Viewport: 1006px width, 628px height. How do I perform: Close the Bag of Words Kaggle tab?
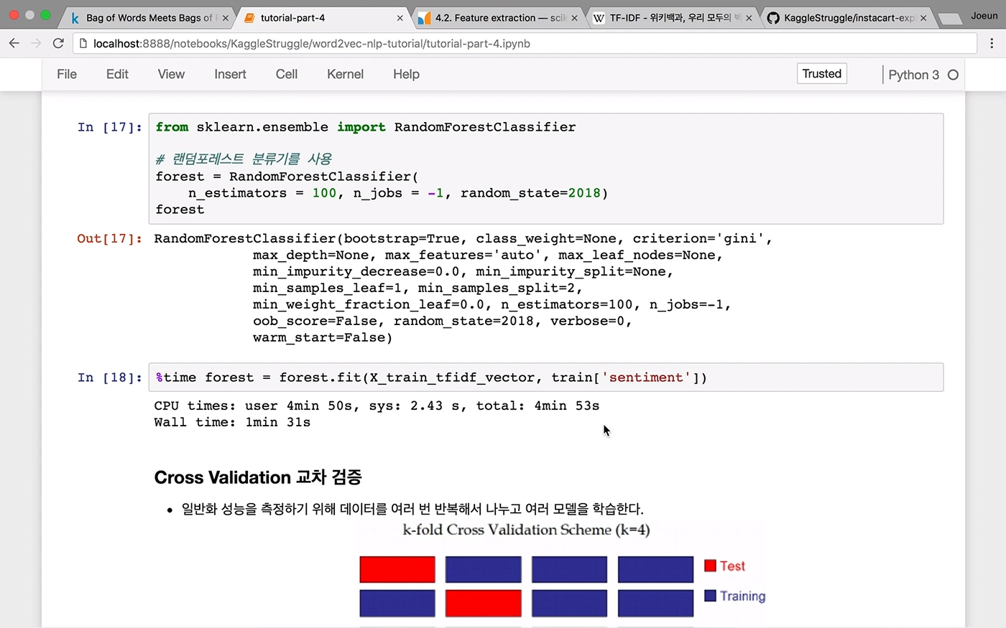point(225,18)
